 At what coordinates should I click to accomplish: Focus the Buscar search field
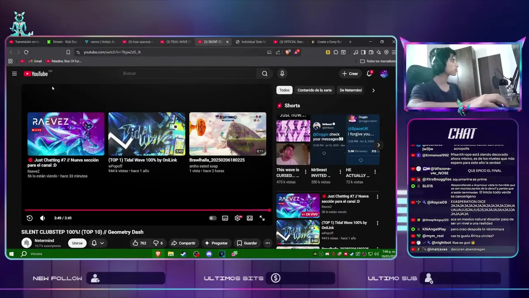click(x=188, y=74)
